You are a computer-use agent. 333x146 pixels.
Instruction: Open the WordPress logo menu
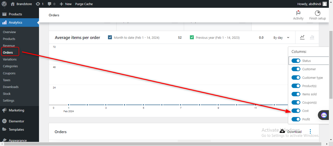(x=4, y=4)
